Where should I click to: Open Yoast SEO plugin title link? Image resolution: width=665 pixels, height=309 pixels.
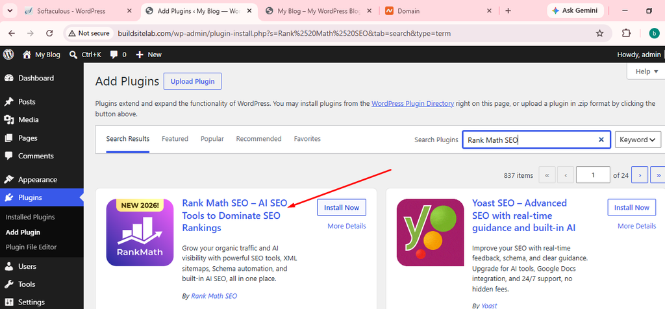[525, 216]
